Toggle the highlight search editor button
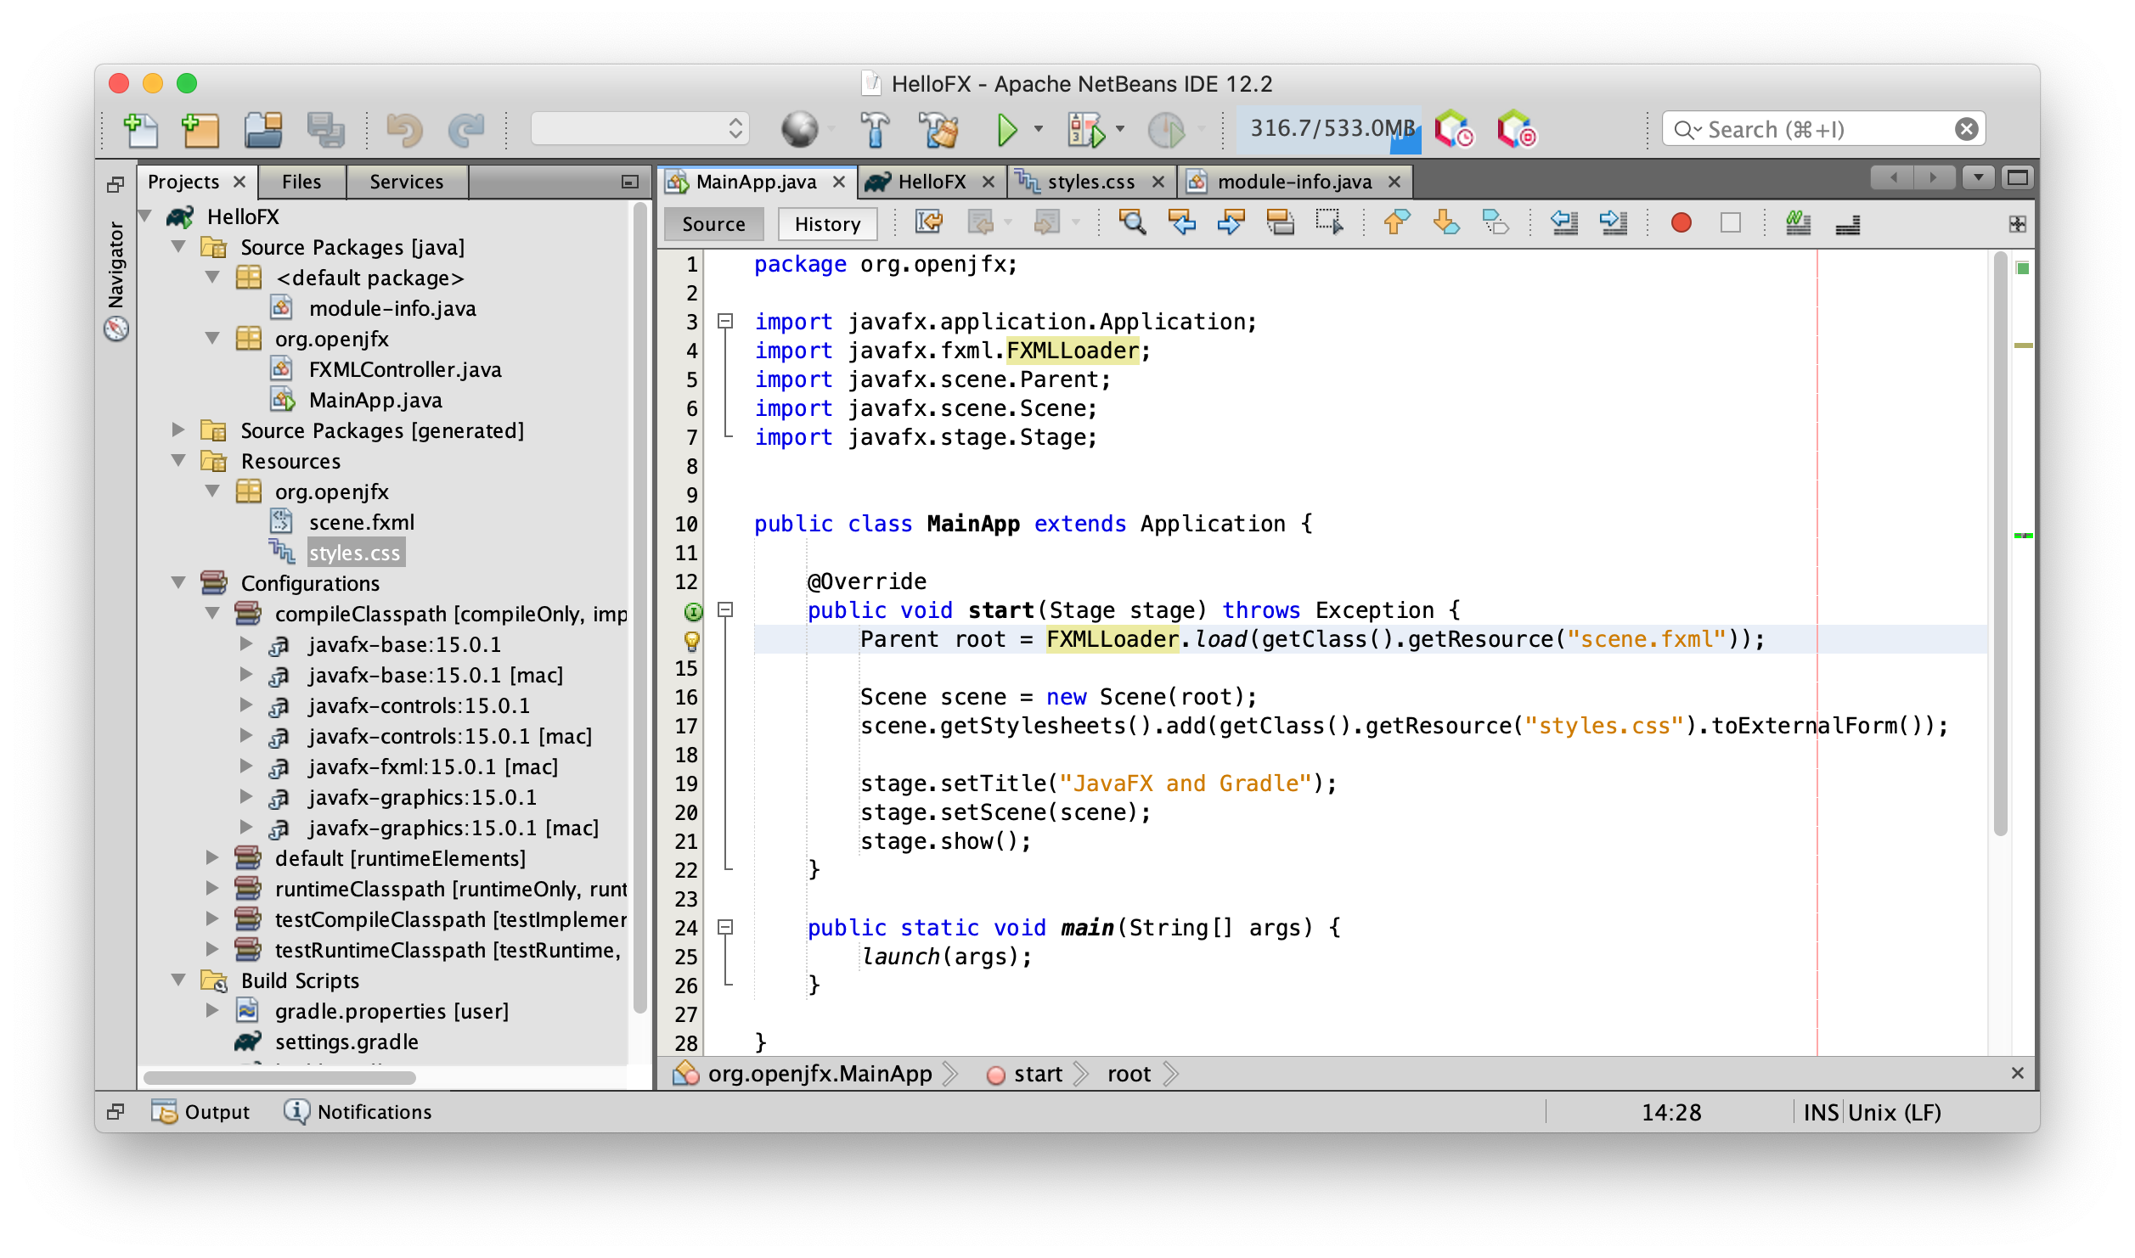2135x1258 pixels. tap(1280, 223)
